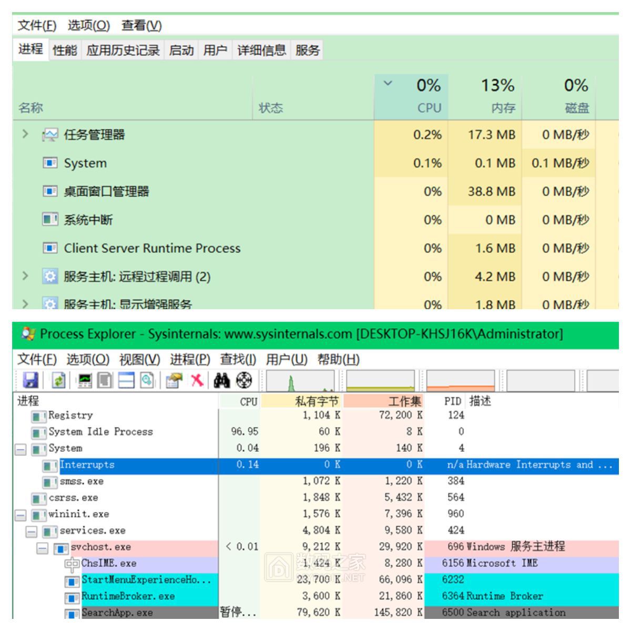Collapse the services.exe tree node
The height and width of the screenshot is (631, 631).
[32, 532]
